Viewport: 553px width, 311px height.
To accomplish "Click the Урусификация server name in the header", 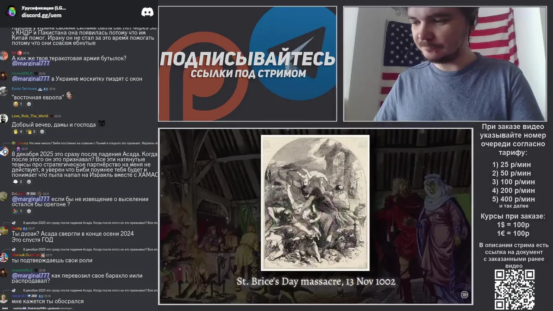I will [x=44, y=8].
